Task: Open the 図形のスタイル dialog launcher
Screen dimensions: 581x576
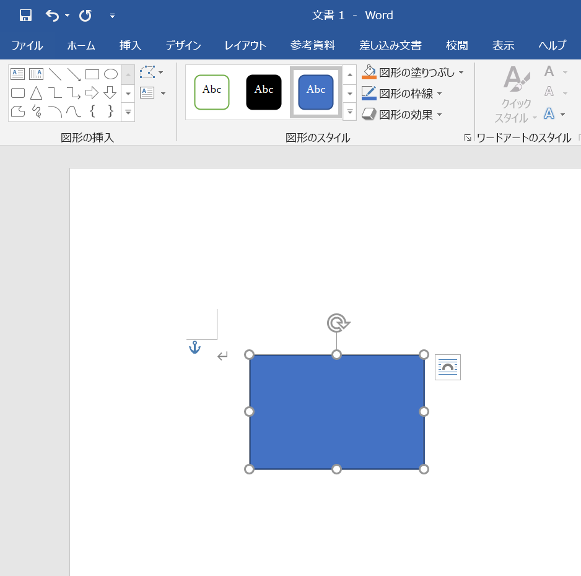Action: tap(468, 138)
